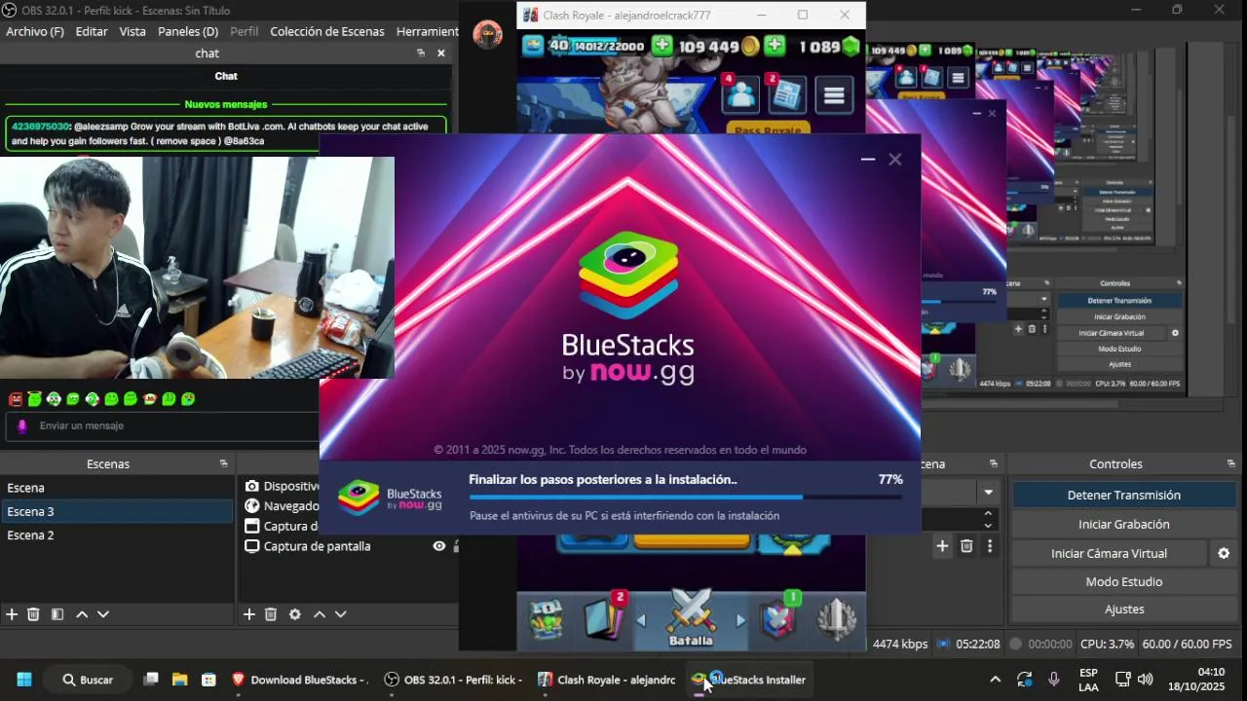This screenshot has height=701, width=1247.
Task: Select Escena 3 in scenes list
Action: 117,511
